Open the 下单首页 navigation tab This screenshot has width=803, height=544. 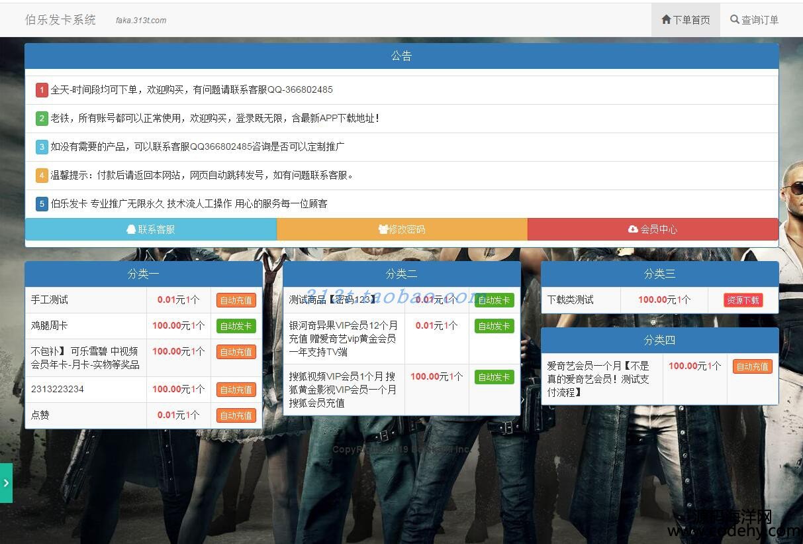tap(686, 20)
